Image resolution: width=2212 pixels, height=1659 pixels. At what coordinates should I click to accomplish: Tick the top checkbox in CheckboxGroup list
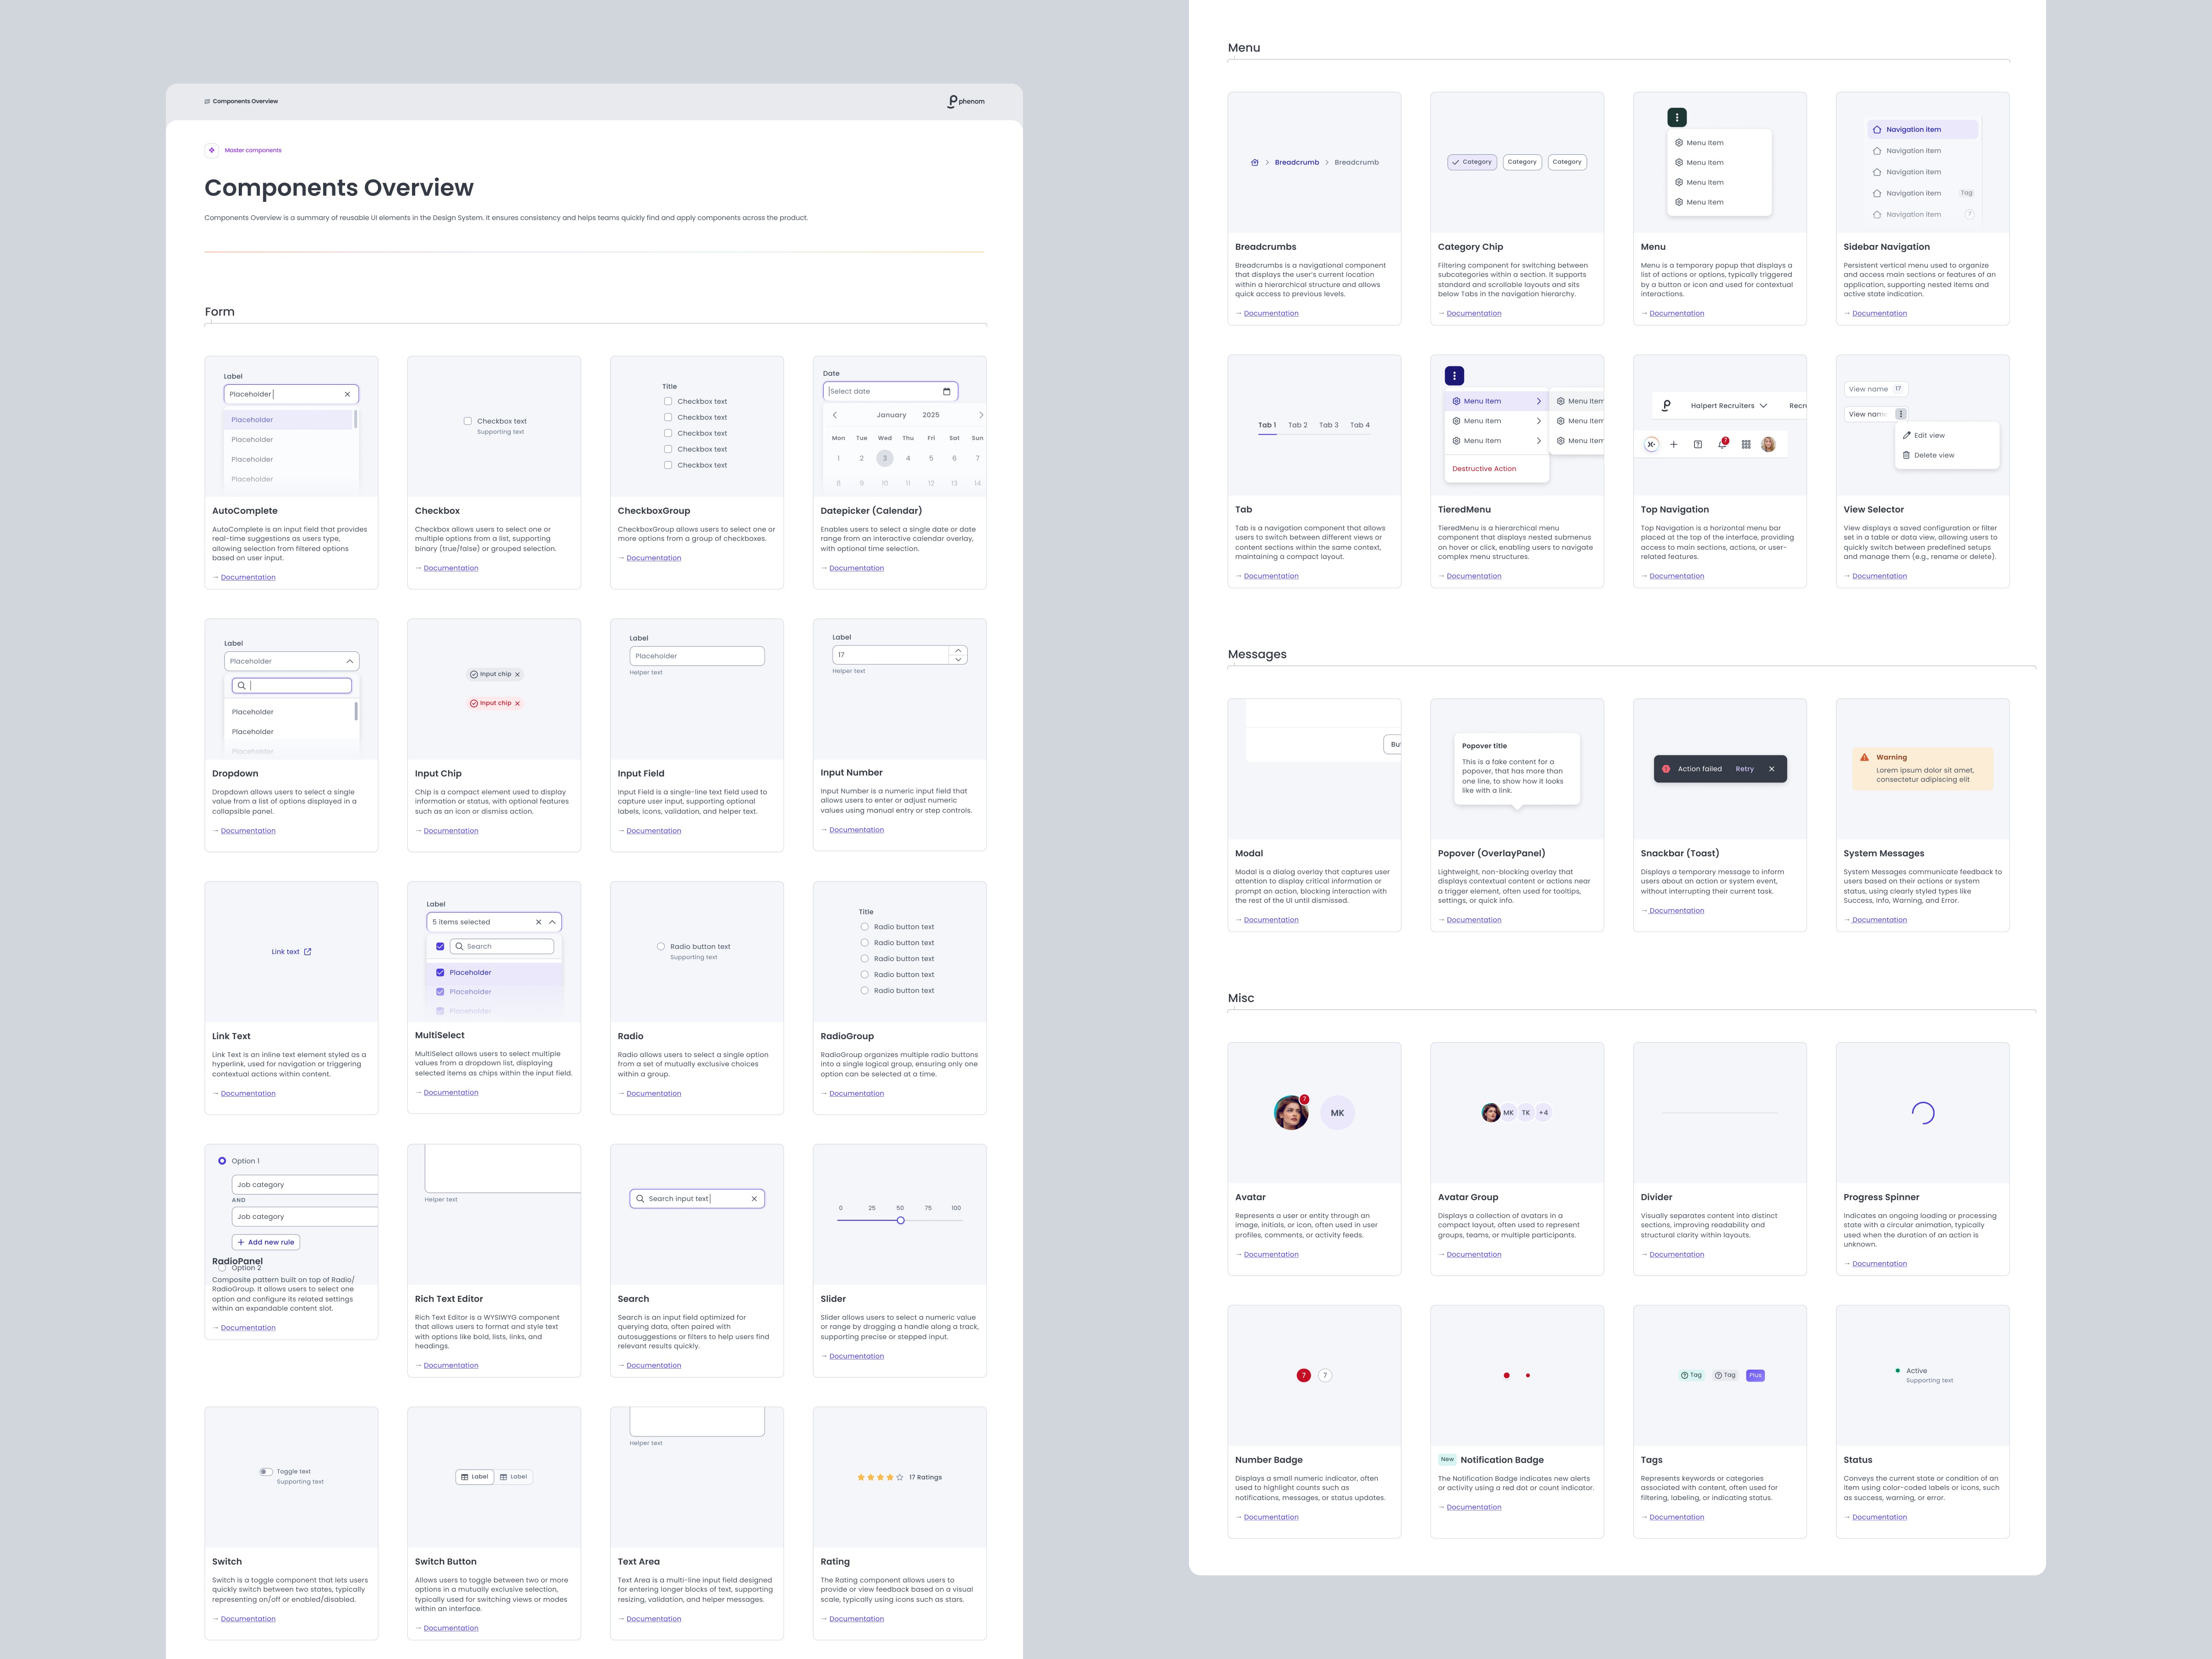coord(668,401)
